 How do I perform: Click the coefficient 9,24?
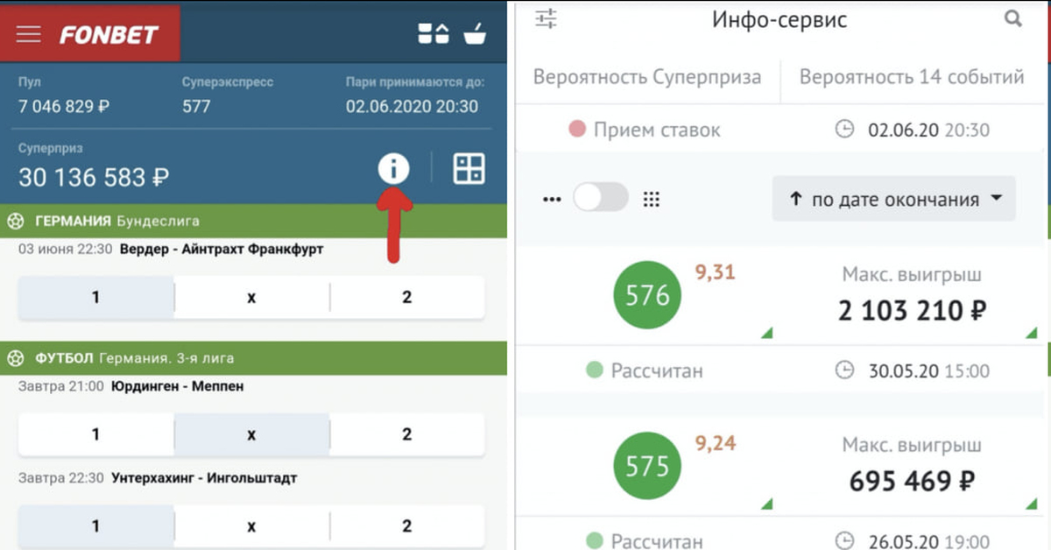pos(715,444)
